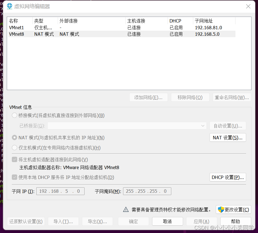Toggle 使用本地 DHCP 服务 checkbox
Image resolution: width=258 pixels, height=233 pixels.
click(x=14, y=177)
